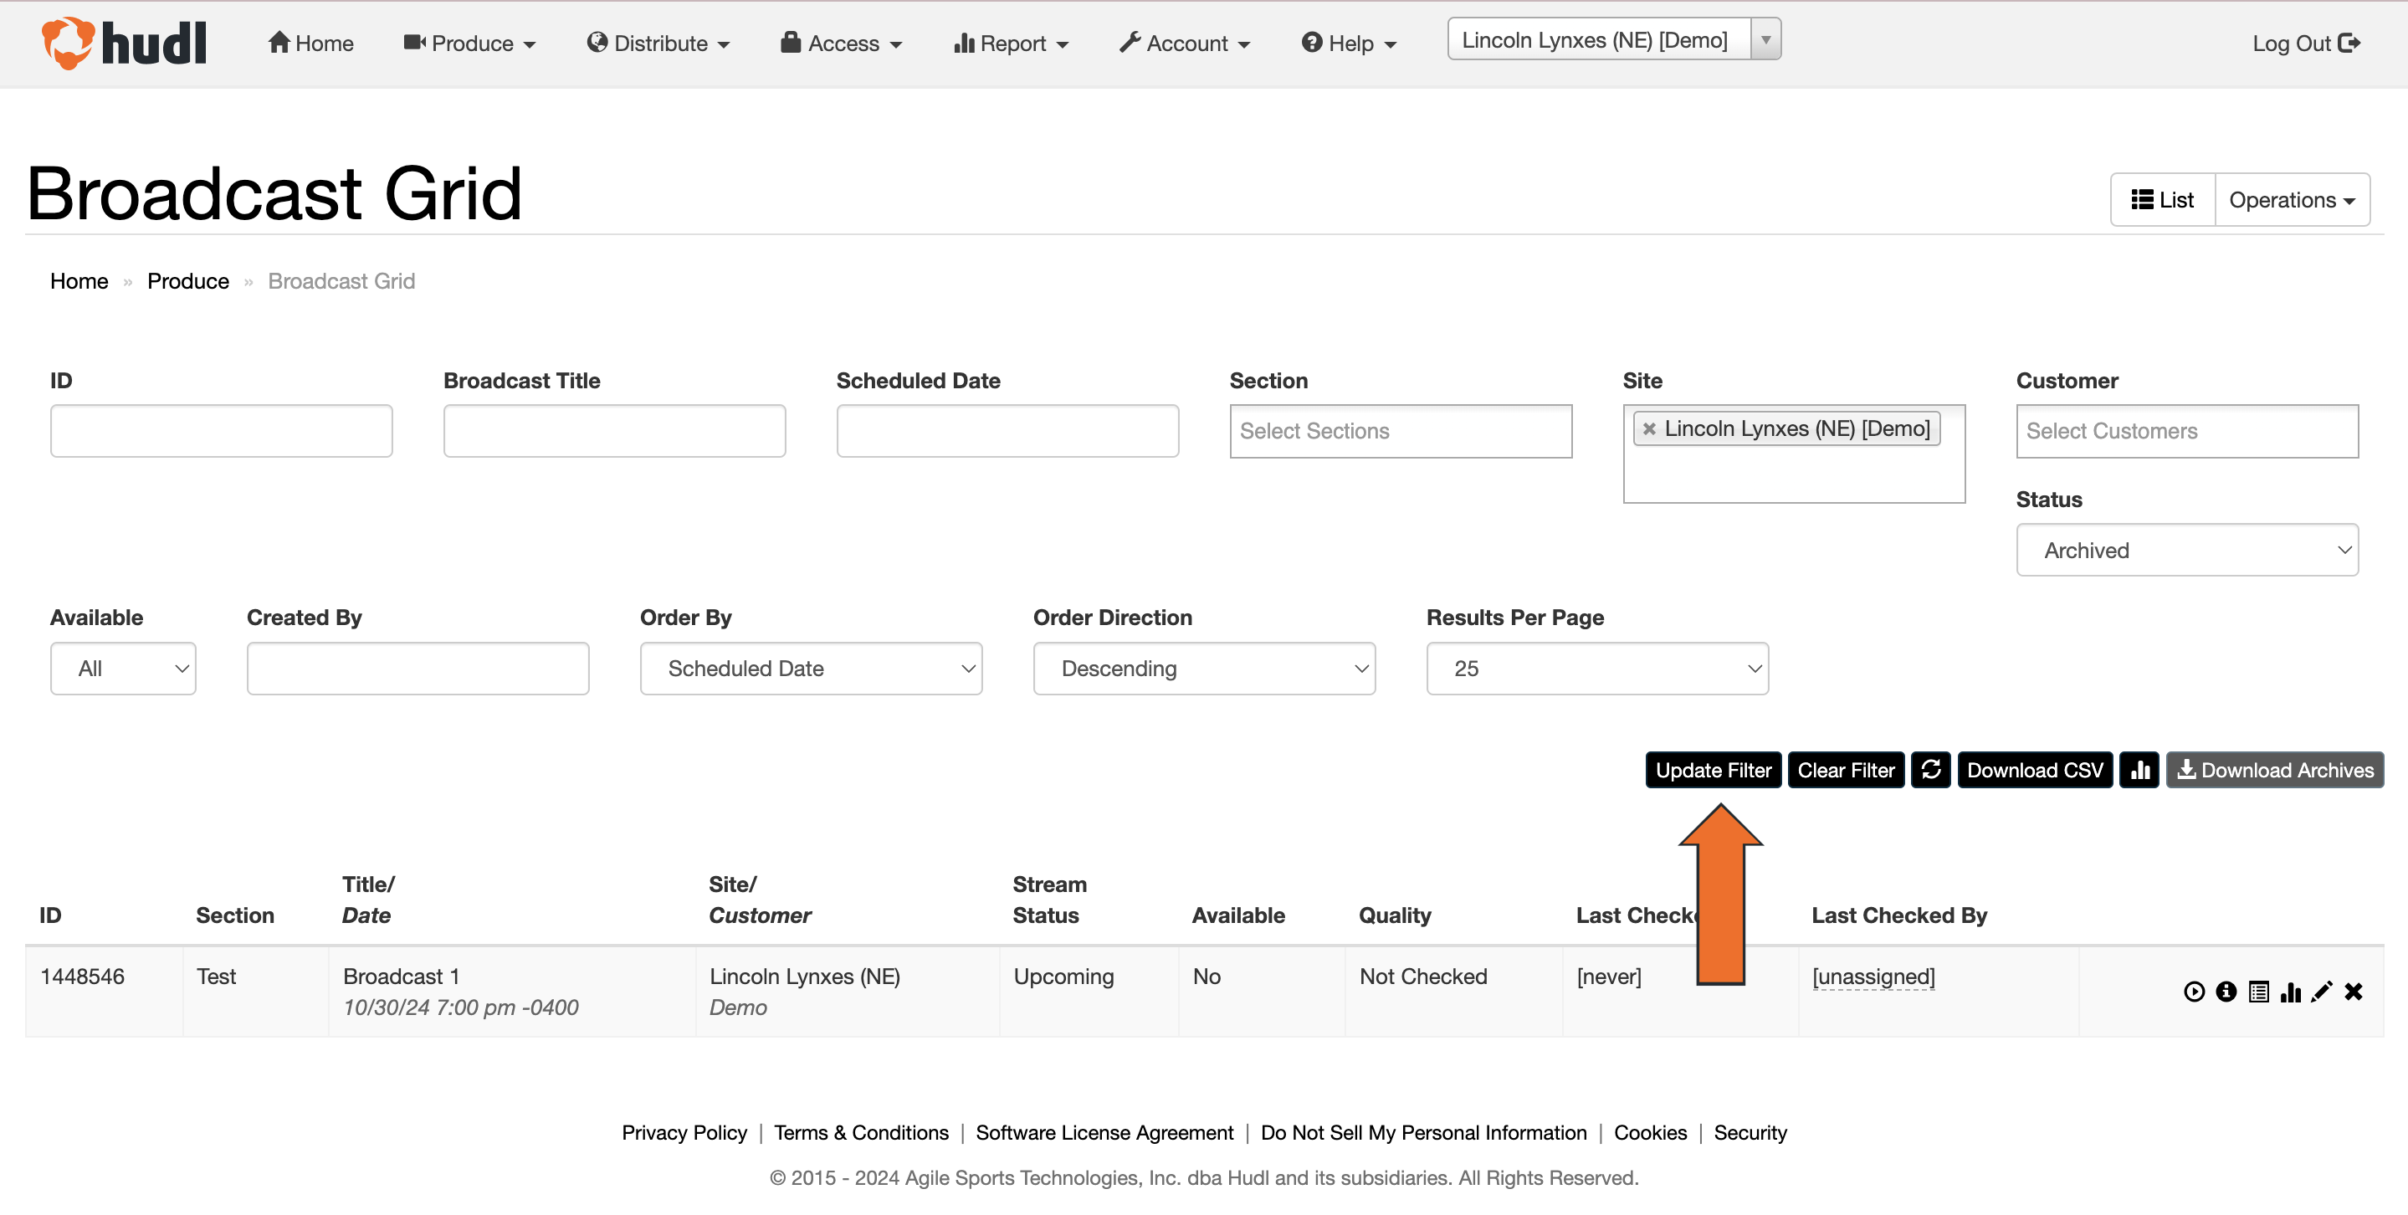
Task: Open the list details icon for Broadcast 1
Action: (x=2258, y=992)
